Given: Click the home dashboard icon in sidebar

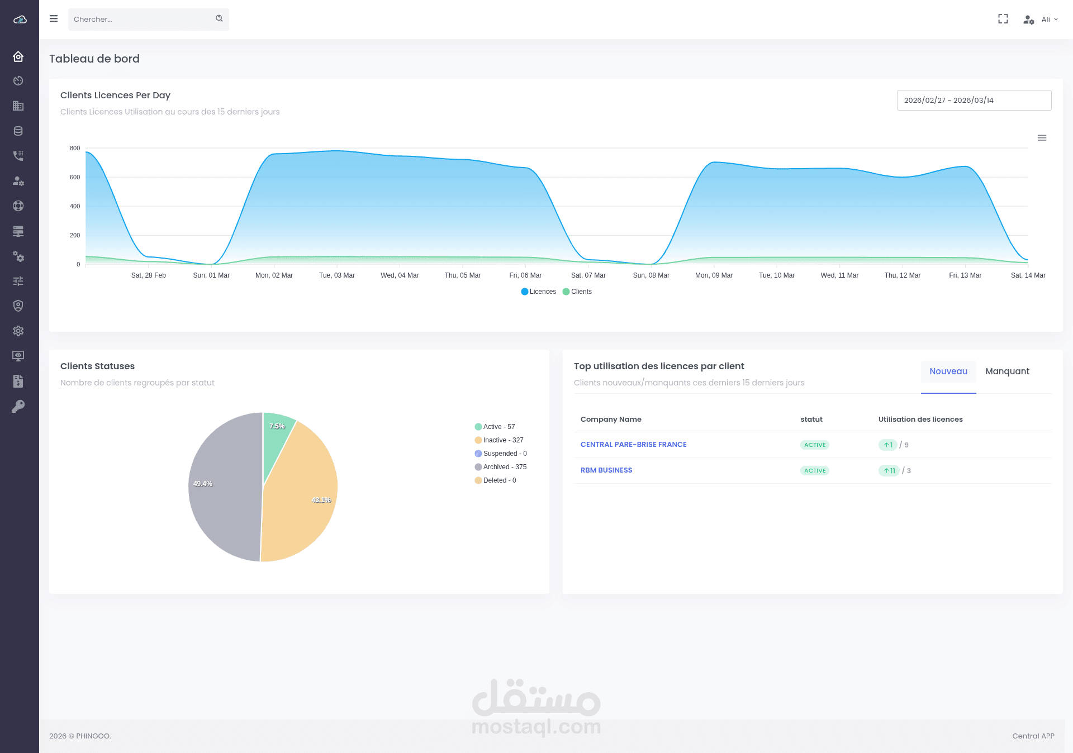Looking at the screenshot, I should point(18,56).
